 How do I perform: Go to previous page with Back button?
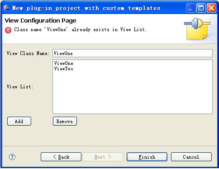[61, 157]
